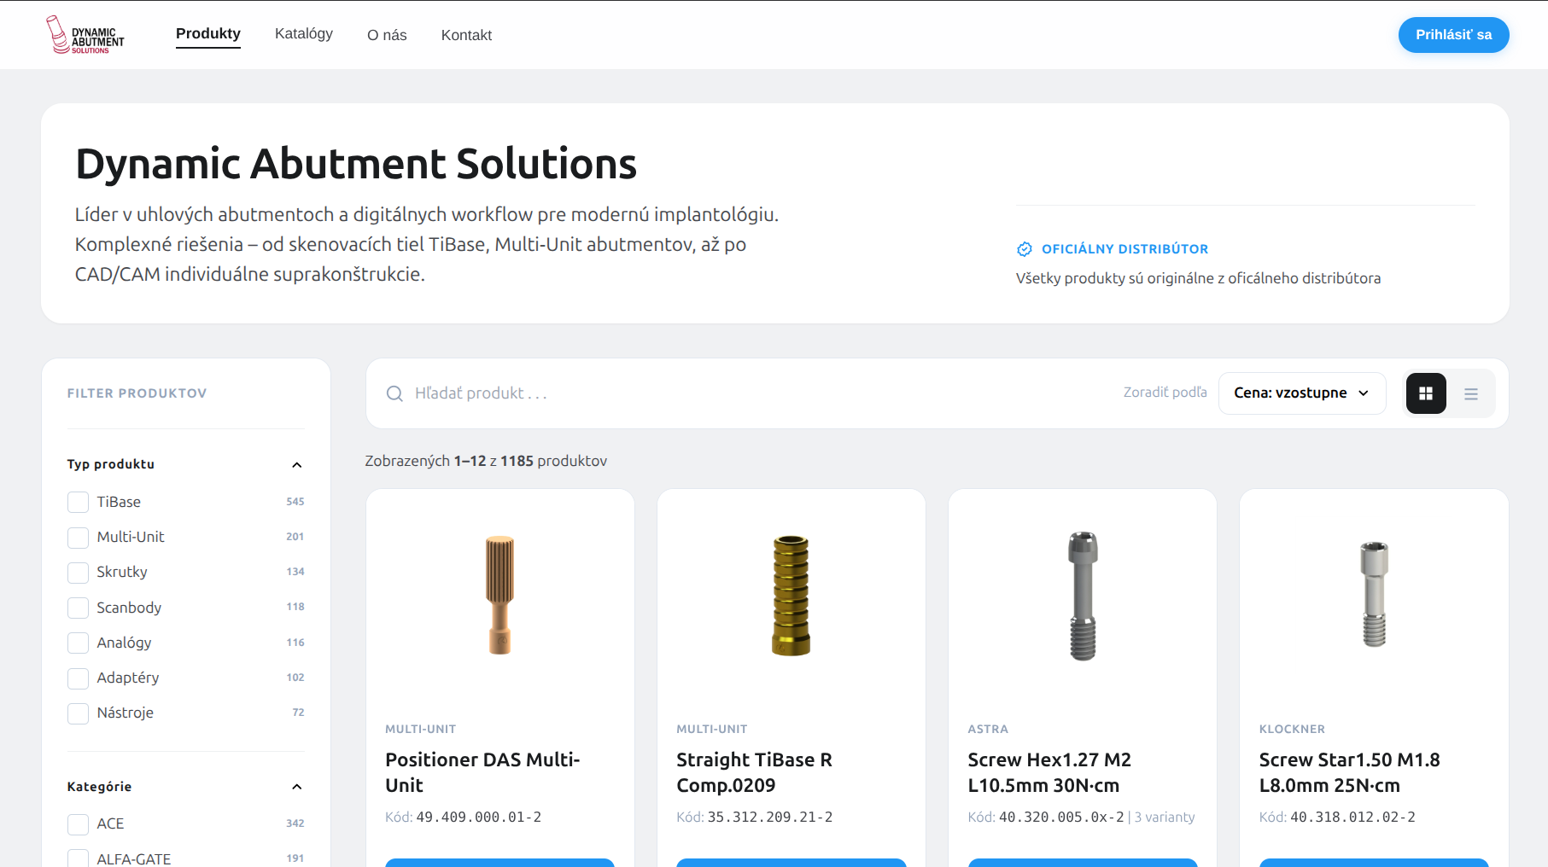Open the Positioner DAS Multi-Unit product image
This screenshot has width=1548, height=867.
[x=500, y=595]
